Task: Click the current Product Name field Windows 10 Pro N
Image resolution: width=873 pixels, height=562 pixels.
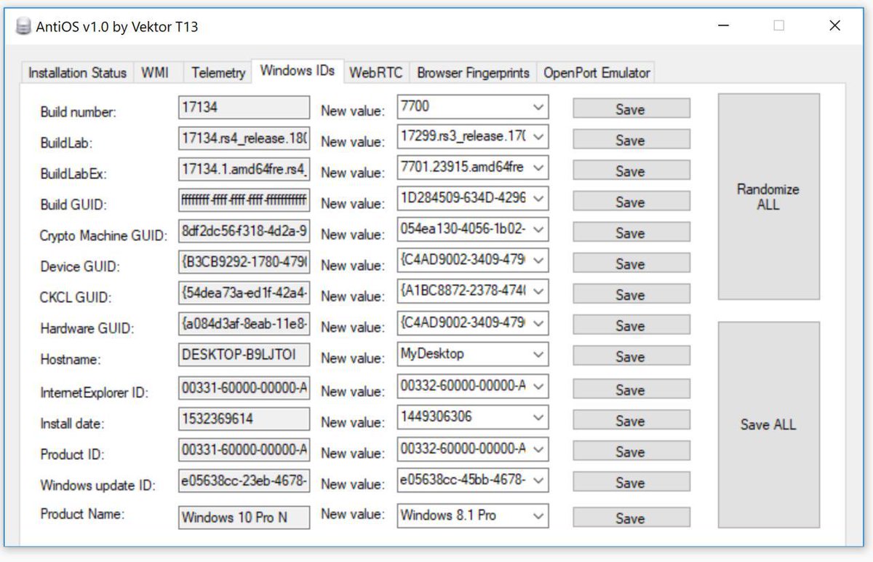Action: (x=244, y=517)
